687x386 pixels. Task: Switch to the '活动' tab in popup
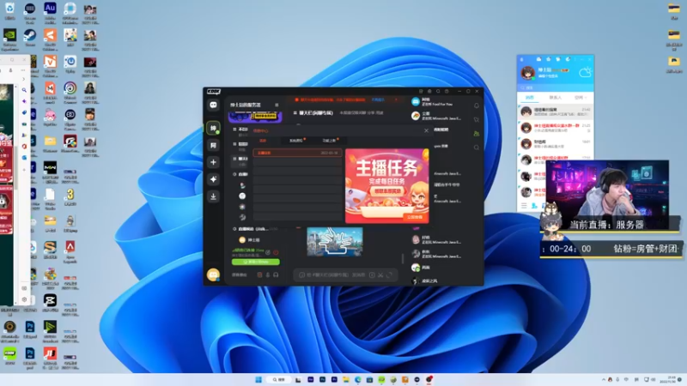(x=263, y=141)
